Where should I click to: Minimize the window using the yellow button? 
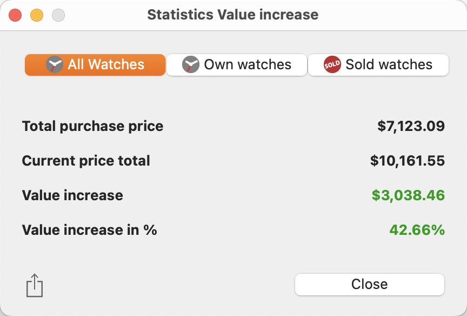pyautogui.click(x=37, y=15)
